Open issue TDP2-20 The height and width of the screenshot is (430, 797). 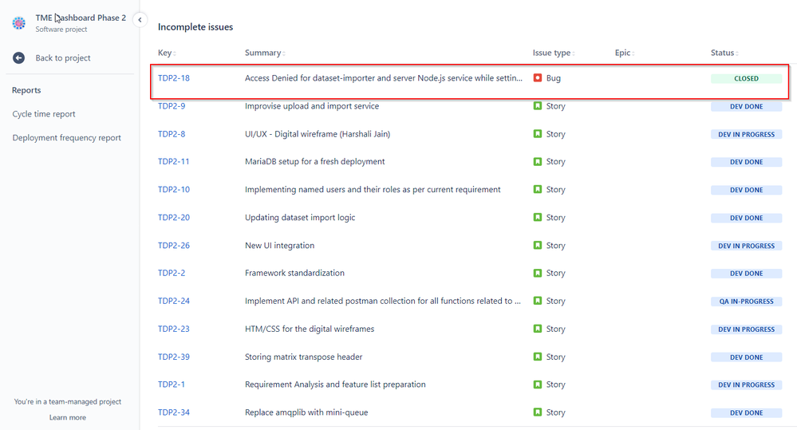coord(174,218)
